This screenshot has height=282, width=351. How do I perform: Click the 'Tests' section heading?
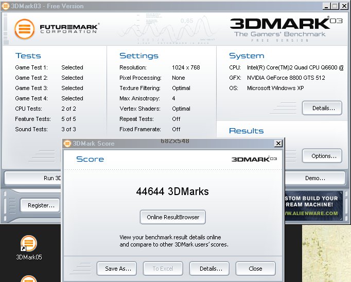coord(28,56)
